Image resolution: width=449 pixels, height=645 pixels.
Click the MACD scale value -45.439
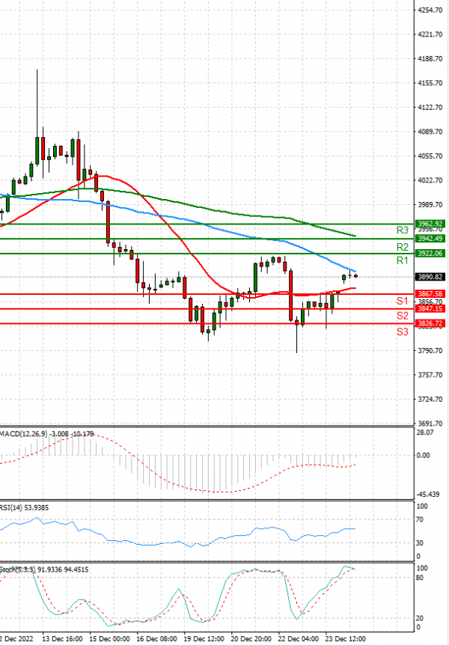click(427, 494)
